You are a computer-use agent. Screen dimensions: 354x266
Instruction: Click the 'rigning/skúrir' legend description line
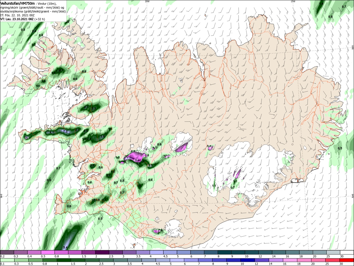pos(33,7)
